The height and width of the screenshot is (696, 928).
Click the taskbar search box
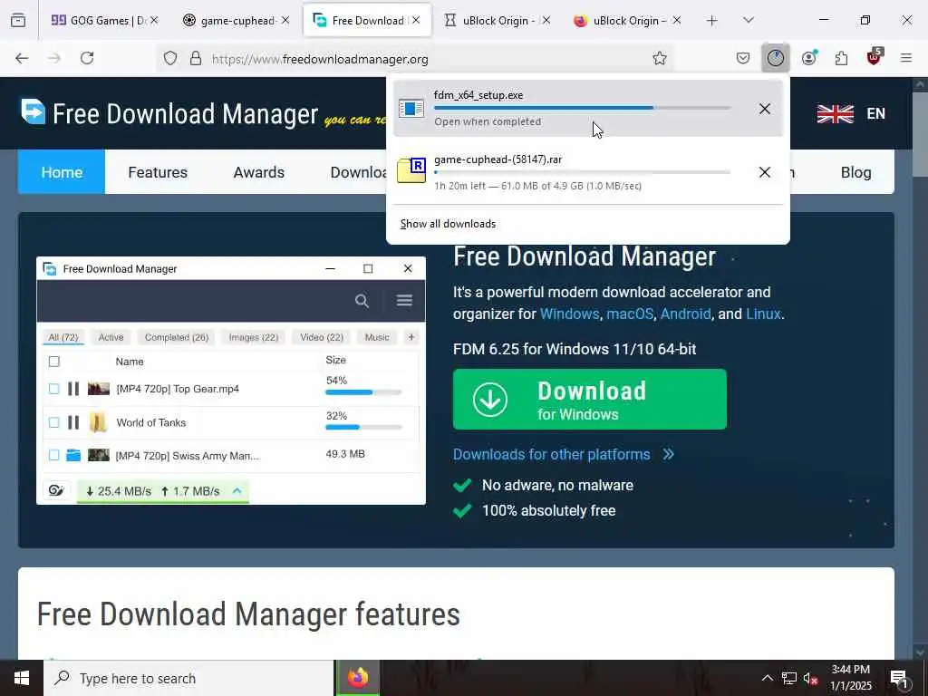click(188, 678)
